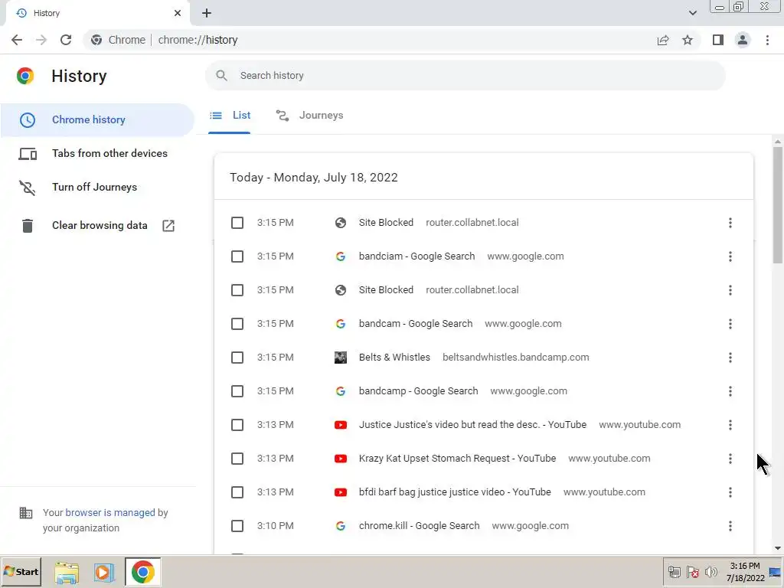Image resolution: width=784 pixels, height=588 pixels.
Task: Open actions menu for second Site Blocked
Action: coord(730,290)
